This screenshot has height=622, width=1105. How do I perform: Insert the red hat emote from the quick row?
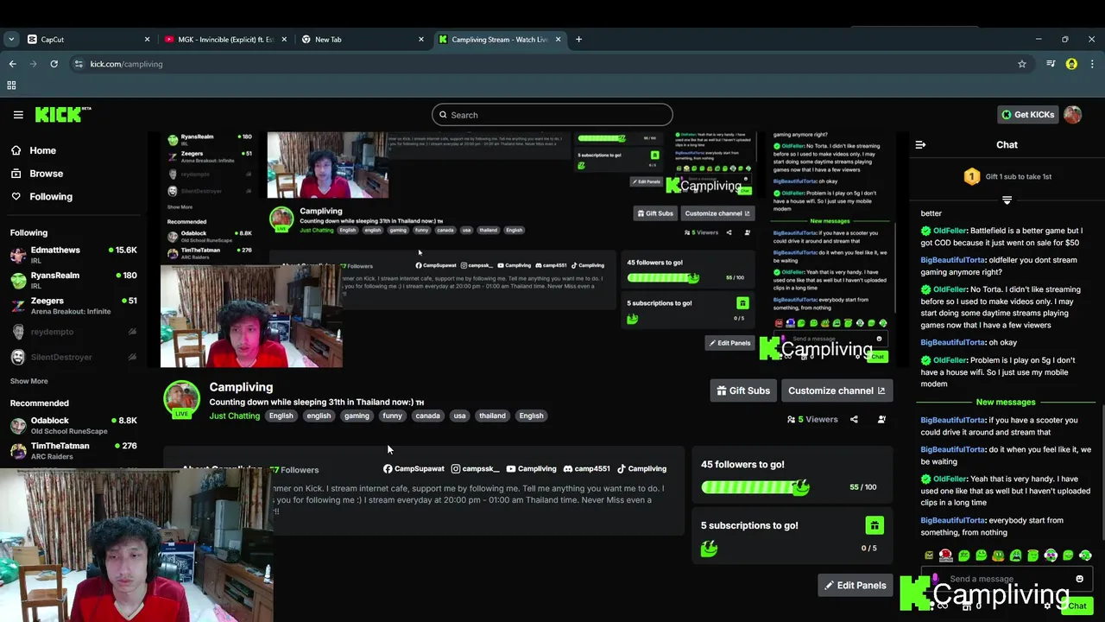click(x=946, y=555)
